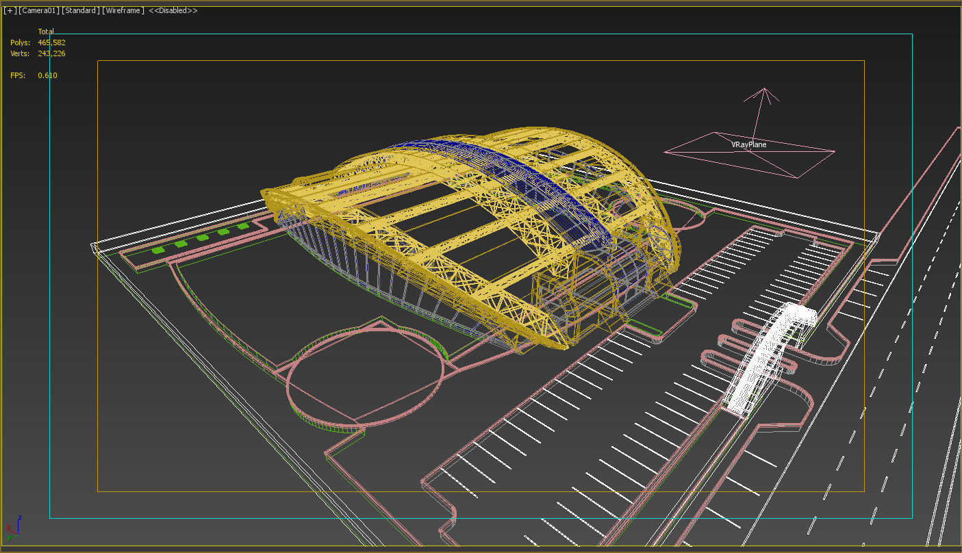Click the 'Total' statistics header
The image size is (962, 553).
coord(46,31)
